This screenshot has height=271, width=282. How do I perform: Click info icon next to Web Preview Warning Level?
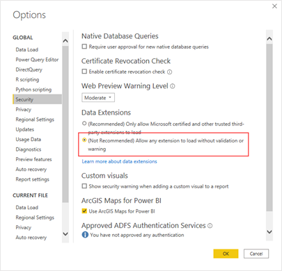(x=173, y=86)
